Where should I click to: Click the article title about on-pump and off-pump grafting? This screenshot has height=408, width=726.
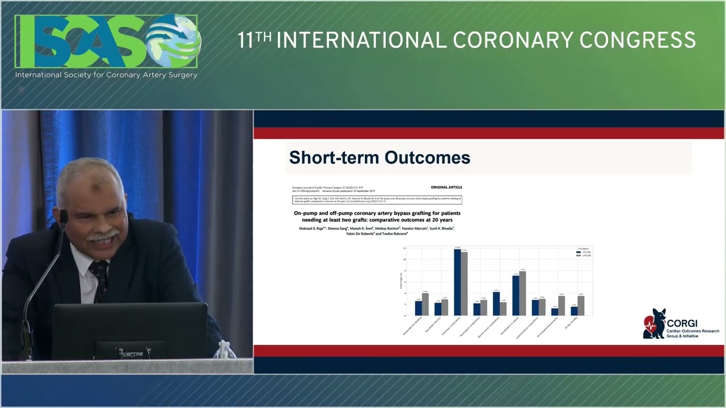click(377, 216)
